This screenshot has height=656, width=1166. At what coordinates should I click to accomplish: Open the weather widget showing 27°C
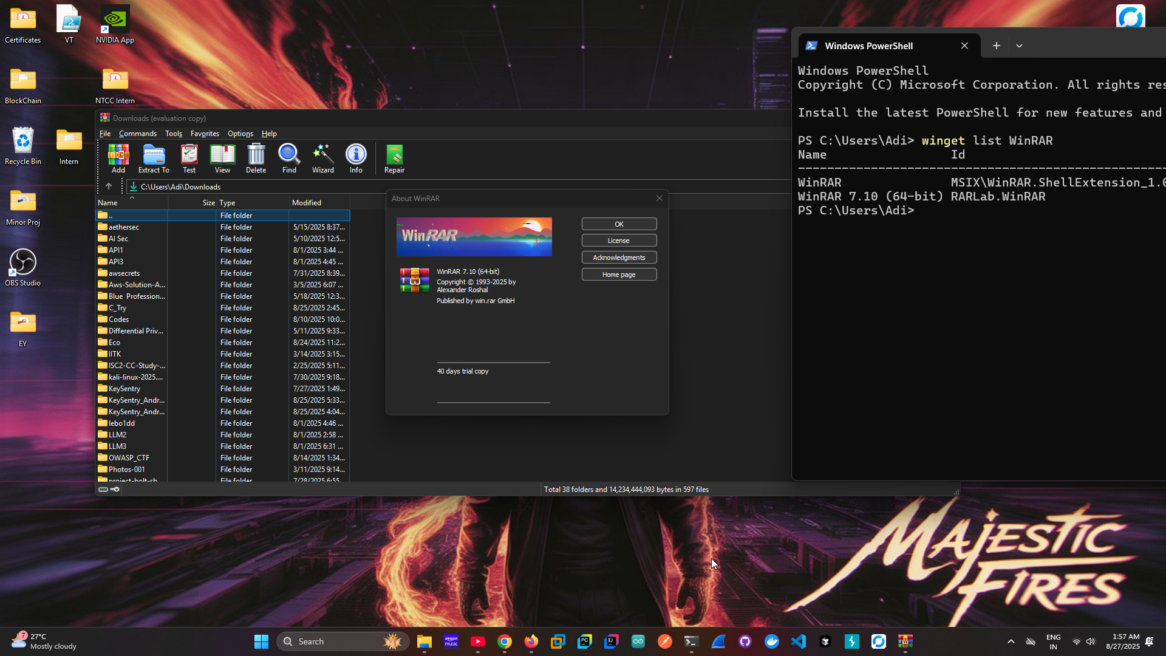point(45,641)
